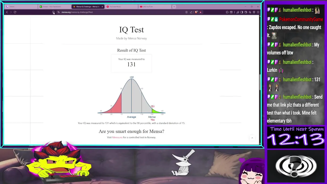
Task: Toggle the browser sidebar panel icon
Action: click(242, 12)
